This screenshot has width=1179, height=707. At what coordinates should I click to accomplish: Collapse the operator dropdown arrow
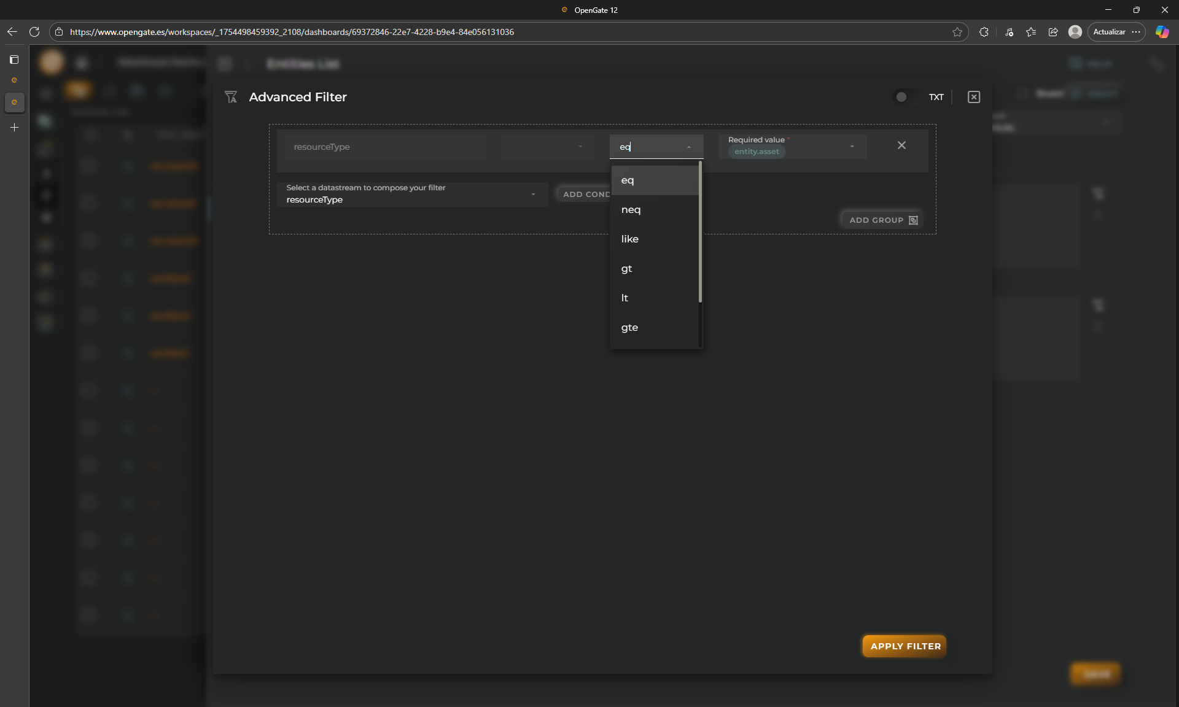[688, 147]
